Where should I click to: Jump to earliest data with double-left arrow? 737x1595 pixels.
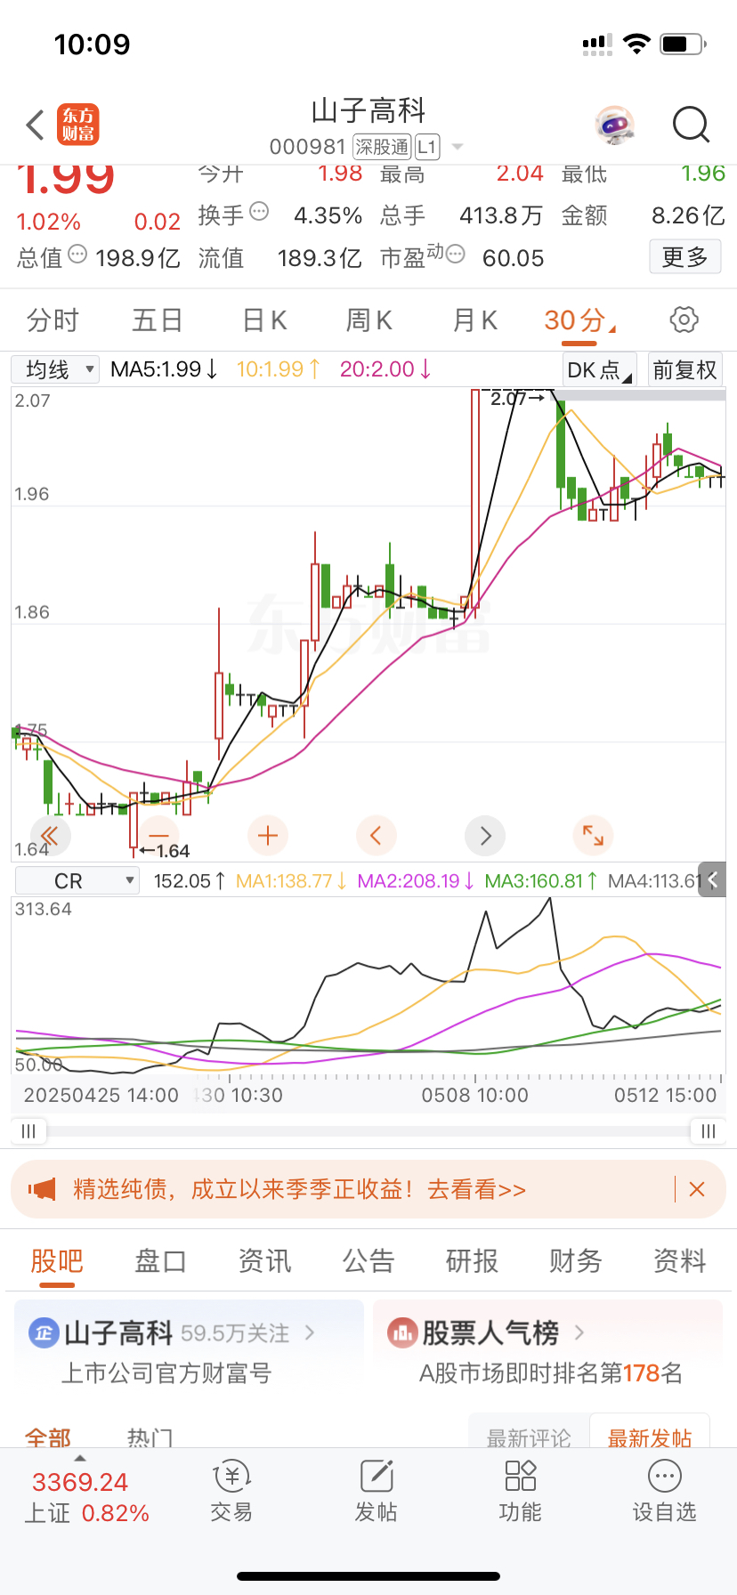(x=50, y=836)
